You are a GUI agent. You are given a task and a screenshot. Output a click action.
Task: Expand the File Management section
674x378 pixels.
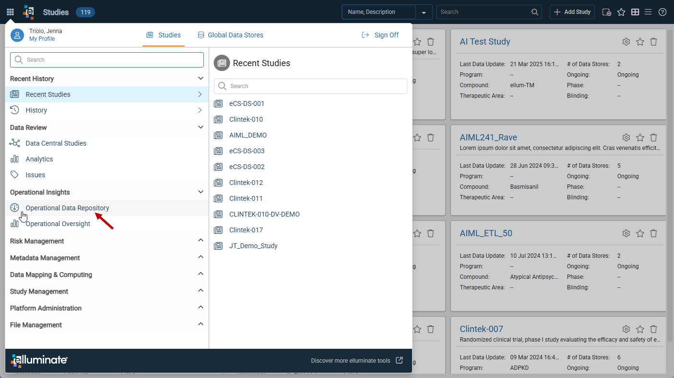pyautogui.click(x=201, y=324)
